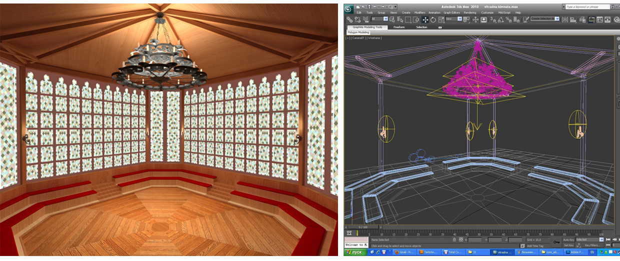This screenshot has width=620, height=261.
Task: Toggle Auto Key animation mode
Action: tap(568, 240)
